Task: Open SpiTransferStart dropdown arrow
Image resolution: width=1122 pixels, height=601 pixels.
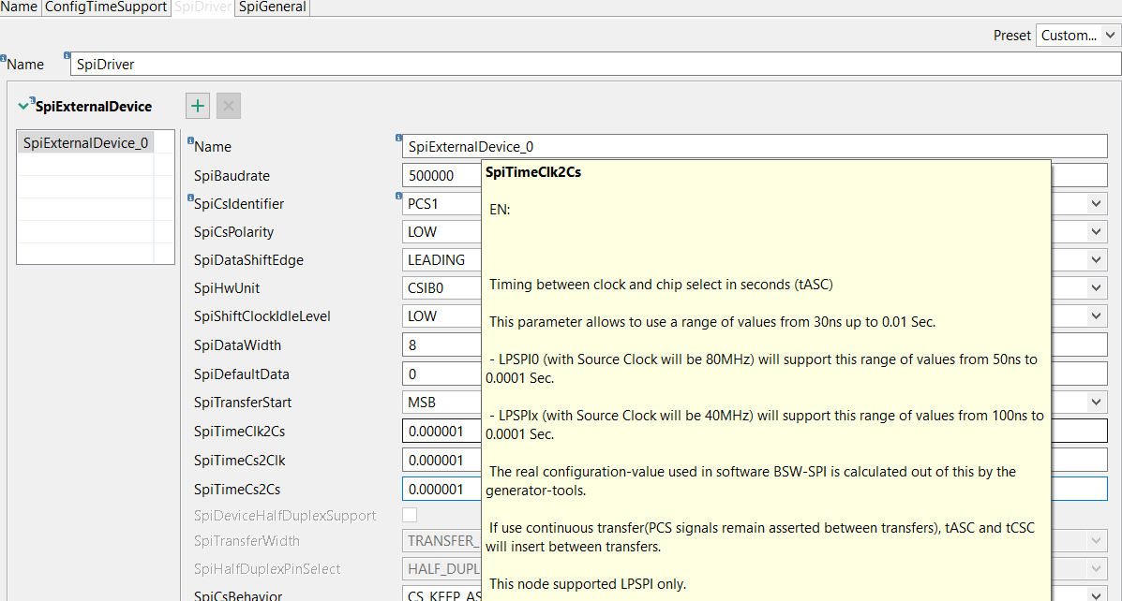Action: coord(1097,402)
